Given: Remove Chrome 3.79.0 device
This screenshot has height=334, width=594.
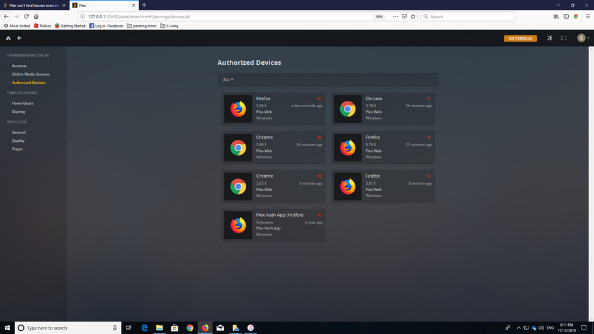Looking at the screenshot, I should pyautogui.click(x=429, y=98).
